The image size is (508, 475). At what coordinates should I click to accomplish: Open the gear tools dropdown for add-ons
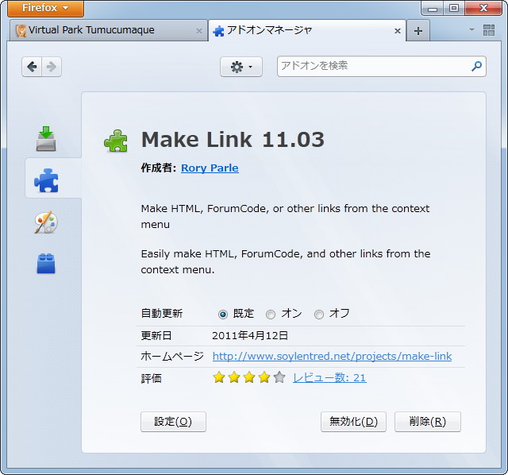(x=241, y=67)
